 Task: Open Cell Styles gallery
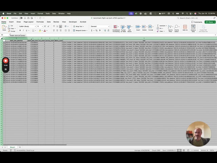click(130, 29)
